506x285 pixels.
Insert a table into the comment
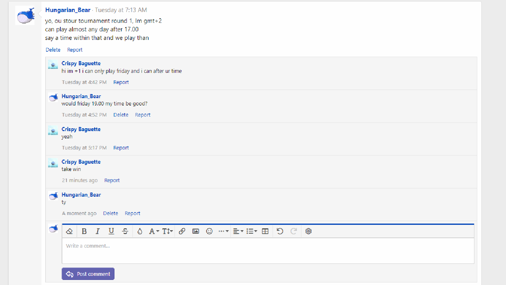click(x=265, y=231)
